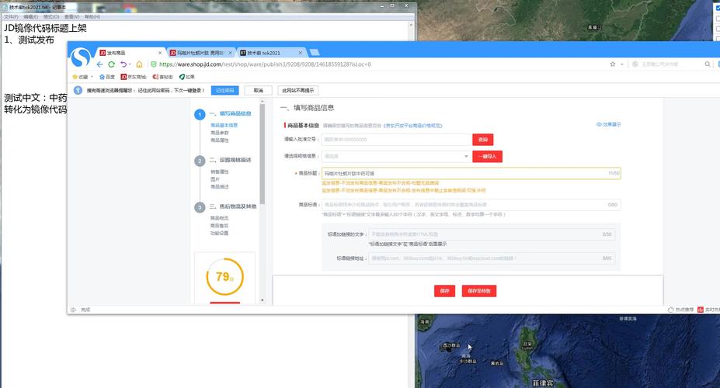Open the browser home page icon
Image resolution: width=720 pixels, height=388 pixels.
tap(139, 64)
